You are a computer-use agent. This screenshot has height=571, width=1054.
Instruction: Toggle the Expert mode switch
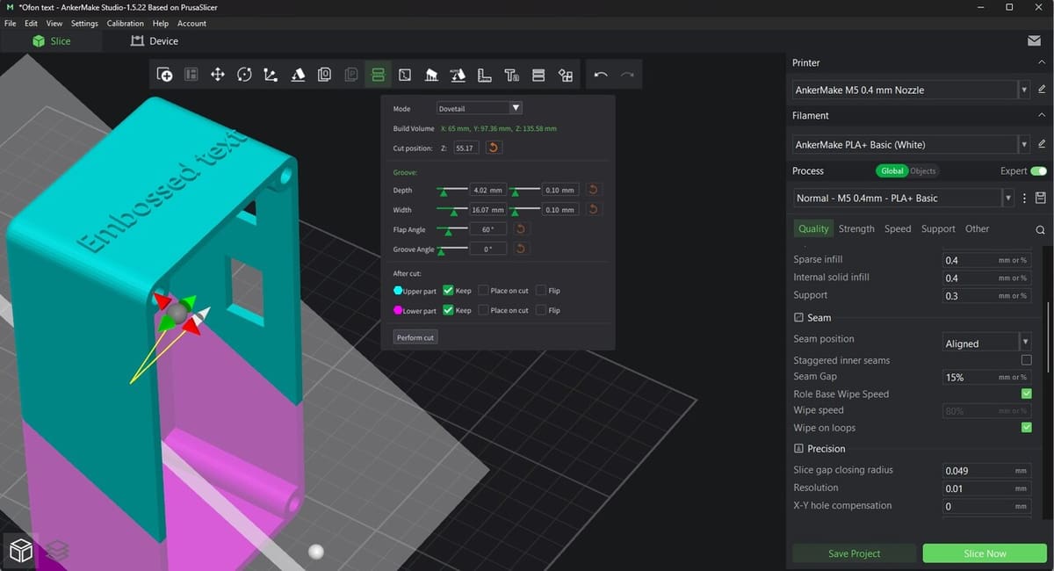pyautogui.click(x=1038, y=170)
